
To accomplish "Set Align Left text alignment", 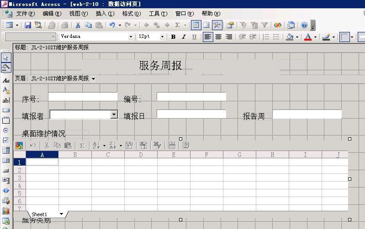I will point(208,37).
